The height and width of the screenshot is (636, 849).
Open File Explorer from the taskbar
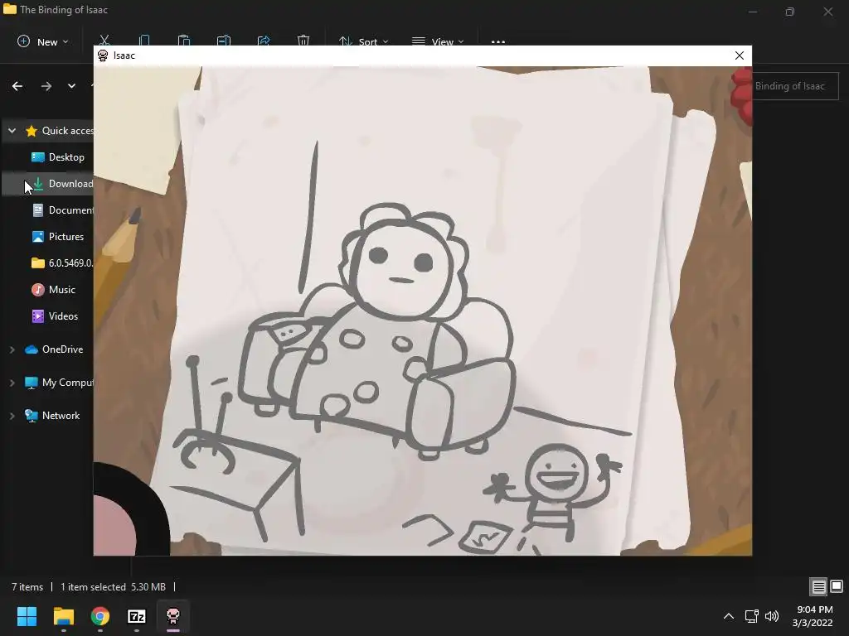click(63, 616)
